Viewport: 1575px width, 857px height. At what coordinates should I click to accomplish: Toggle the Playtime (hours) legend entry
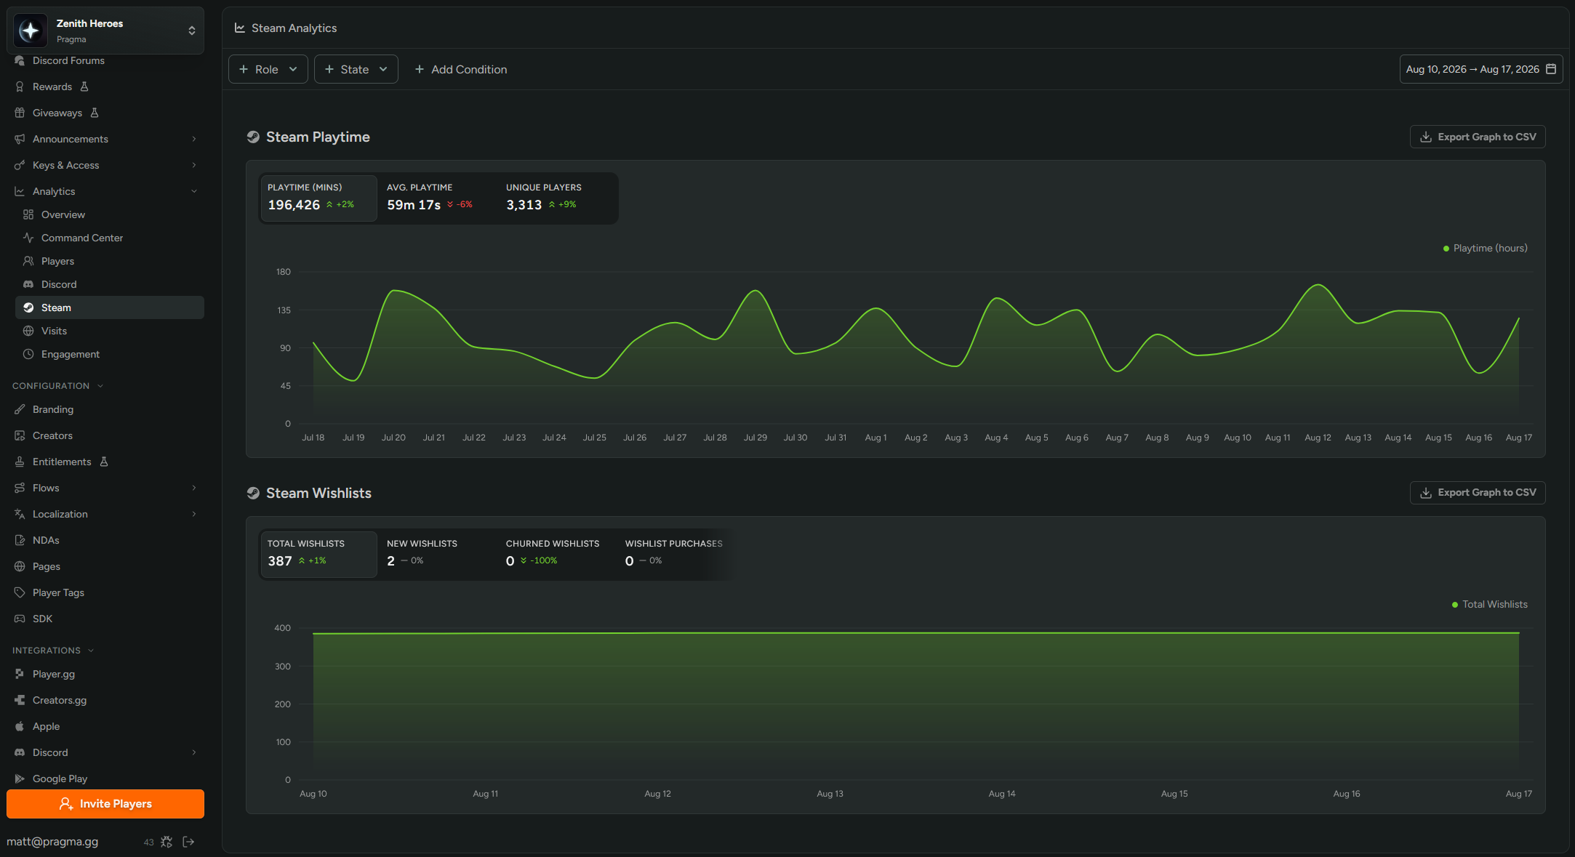click(1485, 249)
